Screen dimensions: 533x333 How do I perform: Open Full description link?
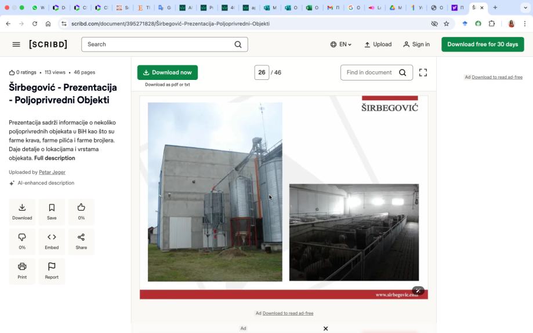(x=55, y=158)
